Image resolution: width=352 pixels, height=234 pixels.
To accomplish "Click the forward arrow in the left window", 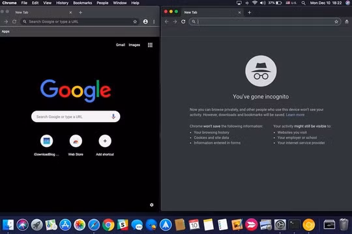I will [x=6, y=21].
